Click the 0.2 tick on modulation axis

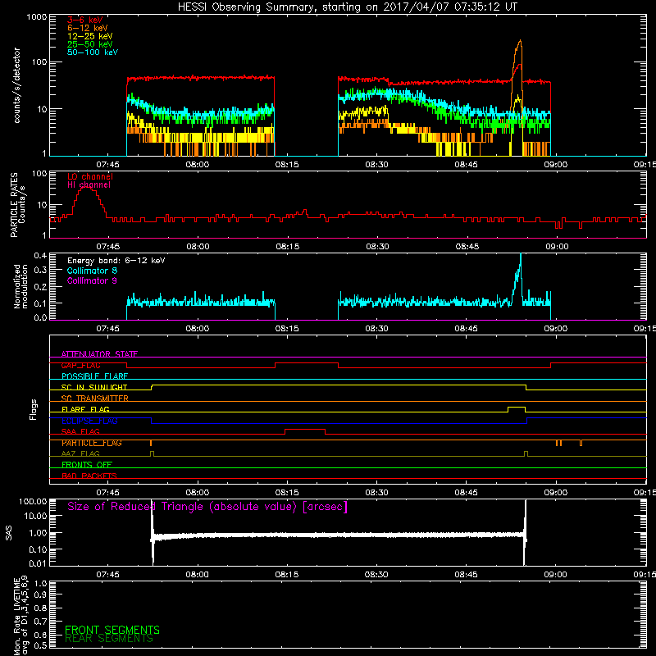click(x=40, y=287)
